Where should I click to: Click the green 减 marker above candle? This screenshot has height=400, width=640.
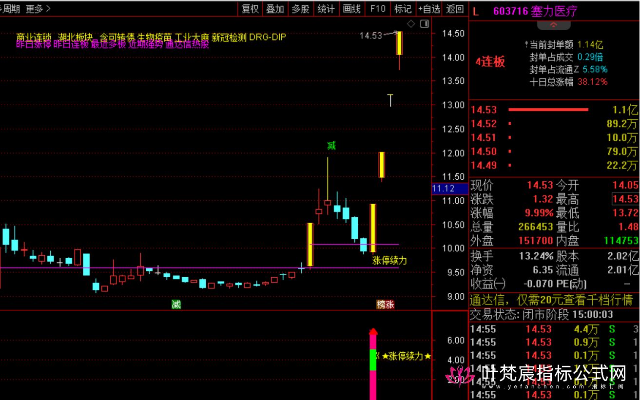(x=331, y=145)
